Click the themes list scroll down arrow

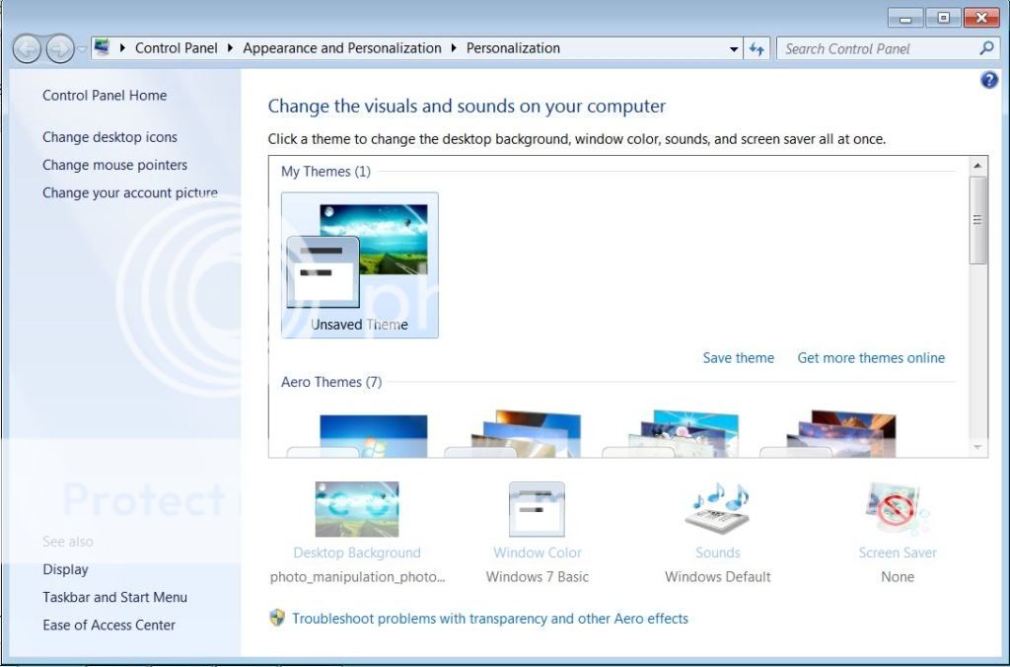[977, 447]
